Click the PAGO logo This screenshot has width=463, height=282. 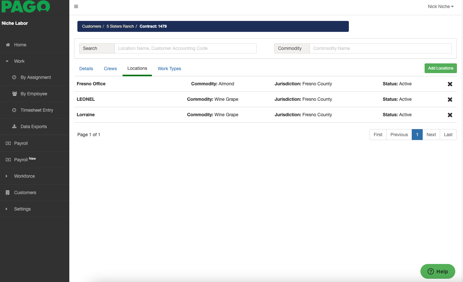point(26,6)
